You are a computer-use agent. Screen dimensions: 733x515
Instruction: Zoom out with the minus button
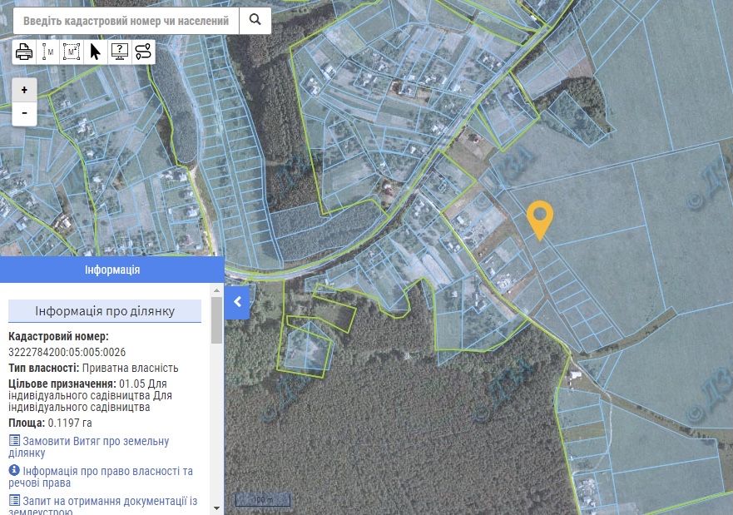[24, 113]
